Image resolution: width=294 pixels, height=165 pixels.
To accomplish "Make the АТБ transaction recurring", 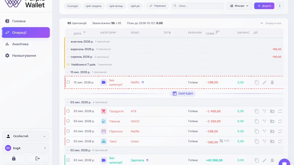I will tap(280, 111).
